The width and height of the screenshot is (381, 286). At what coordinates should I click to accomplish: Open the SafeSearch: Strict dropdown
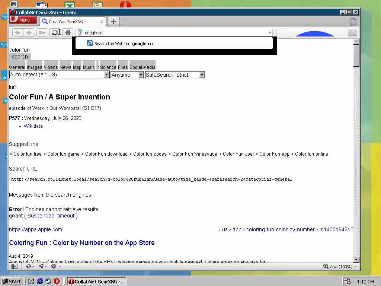click(x=175, y=74)
